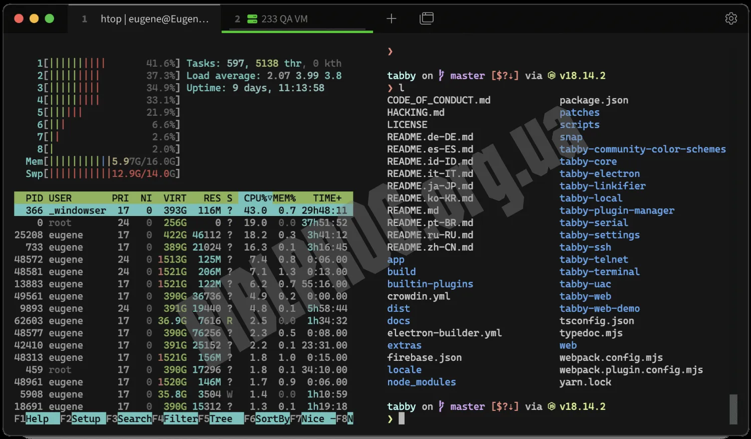Select the process row with PID 48572
Viewport: 751px width, 439px height.
pos(184,260)
